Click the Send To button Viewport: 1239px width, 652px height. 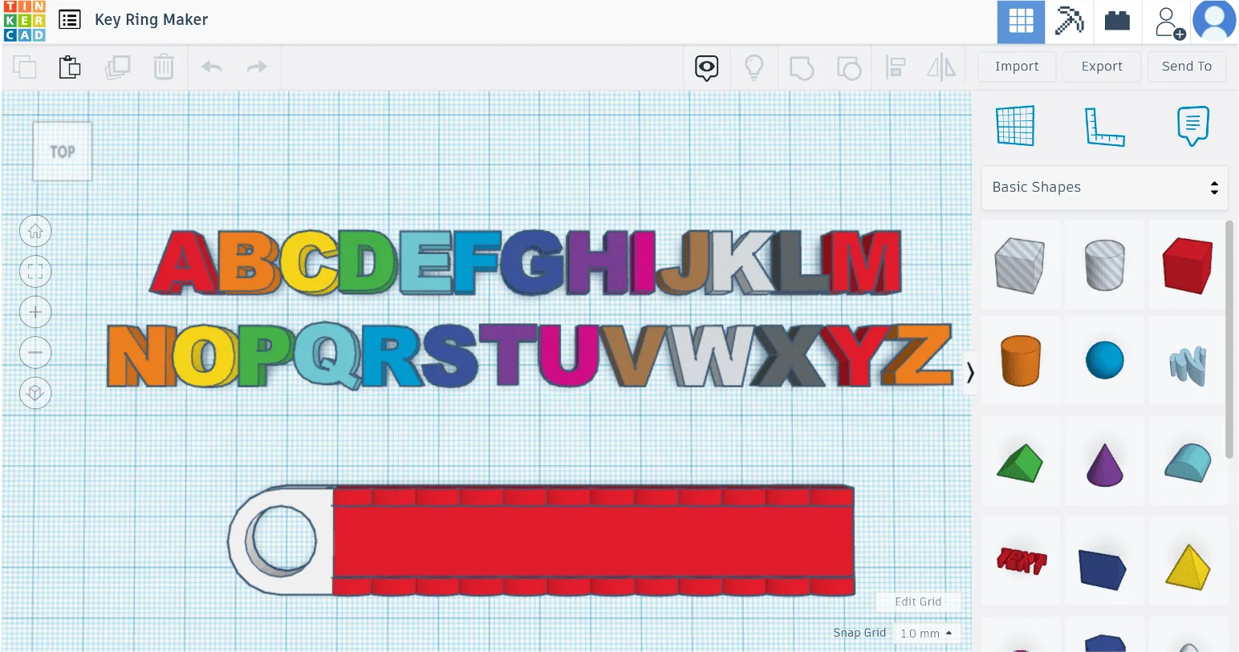click(1187, 67)
